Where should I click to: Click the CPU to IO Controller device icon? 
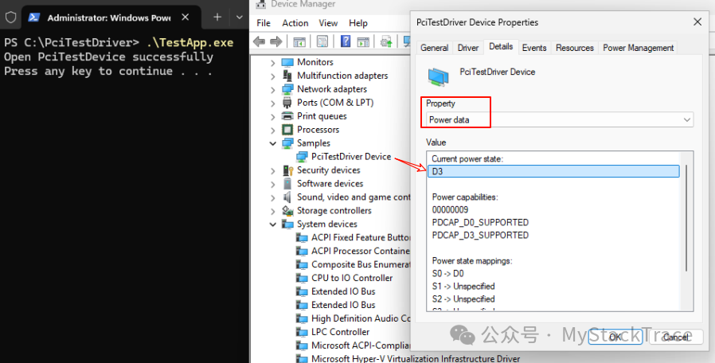coord(302,278)
